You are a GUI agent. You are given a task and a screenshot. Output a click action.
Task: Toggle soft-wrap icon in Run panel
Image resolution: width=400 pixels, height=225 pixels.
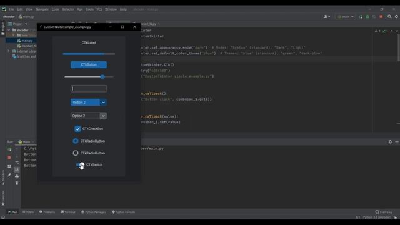click(17, 162)
